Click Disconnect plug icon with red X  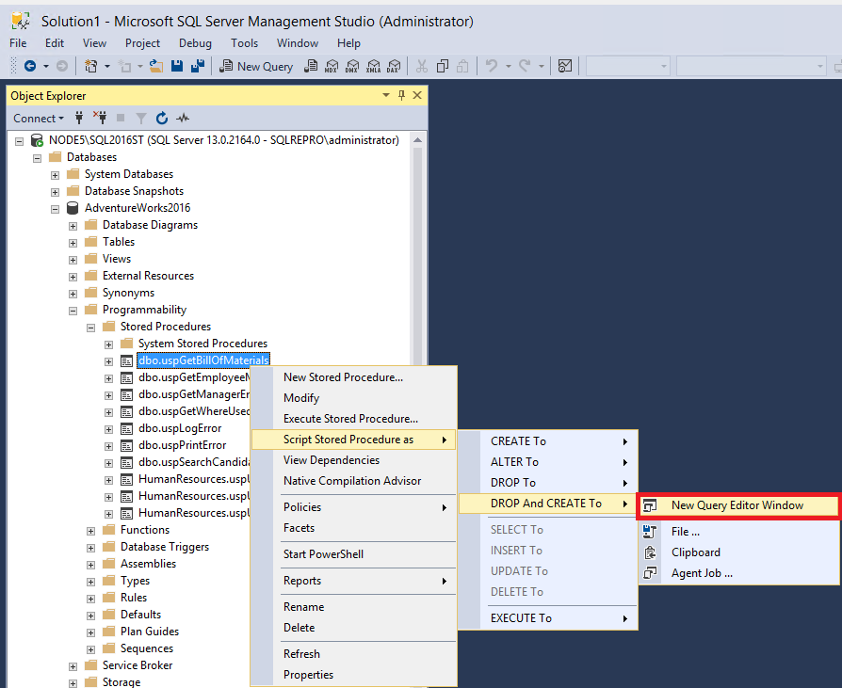[x=100, y=118]
